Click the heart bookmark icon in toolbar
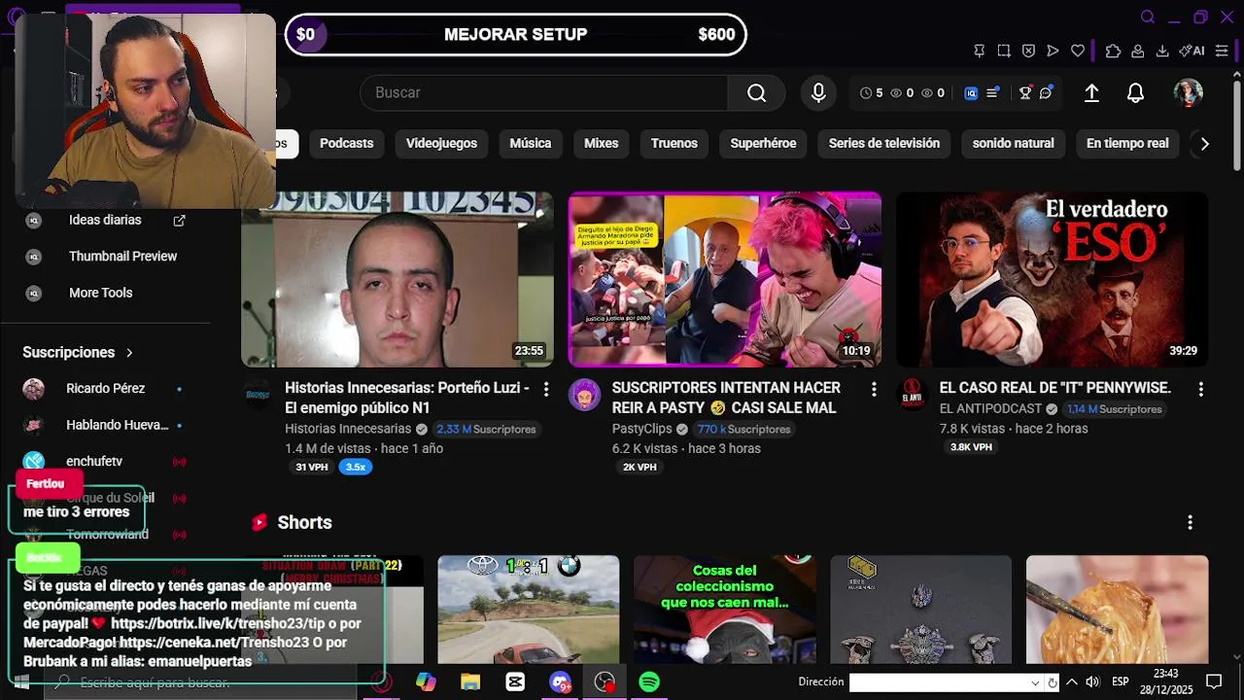Screen dimensions: 1244x700 coord(1078,51)
